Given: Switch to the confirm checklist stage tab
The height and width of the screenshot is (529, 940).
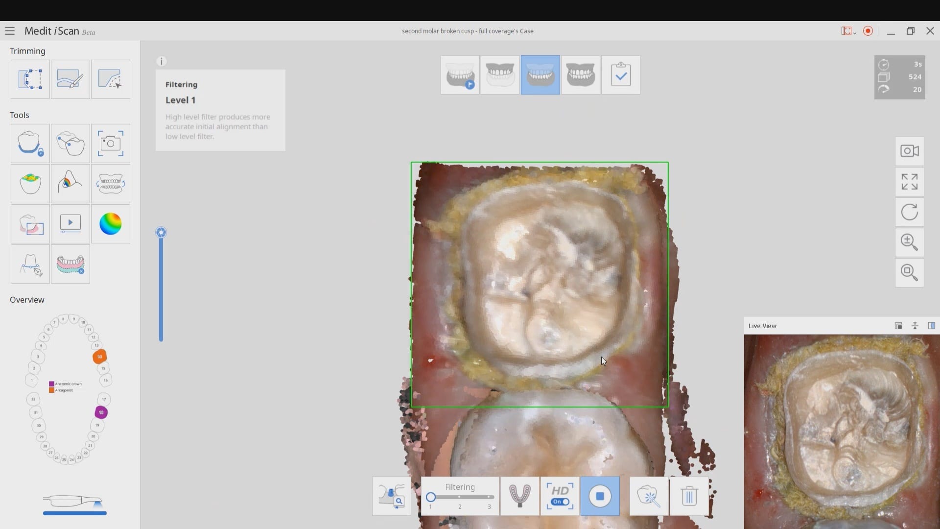Looking at the screenshot, I should (x=620, y=75).
